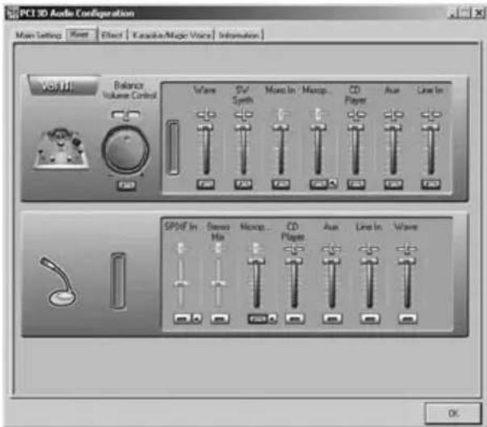Click the recording Wave balance slider
This screenshot has height=427, width=487.
[407, 249]
